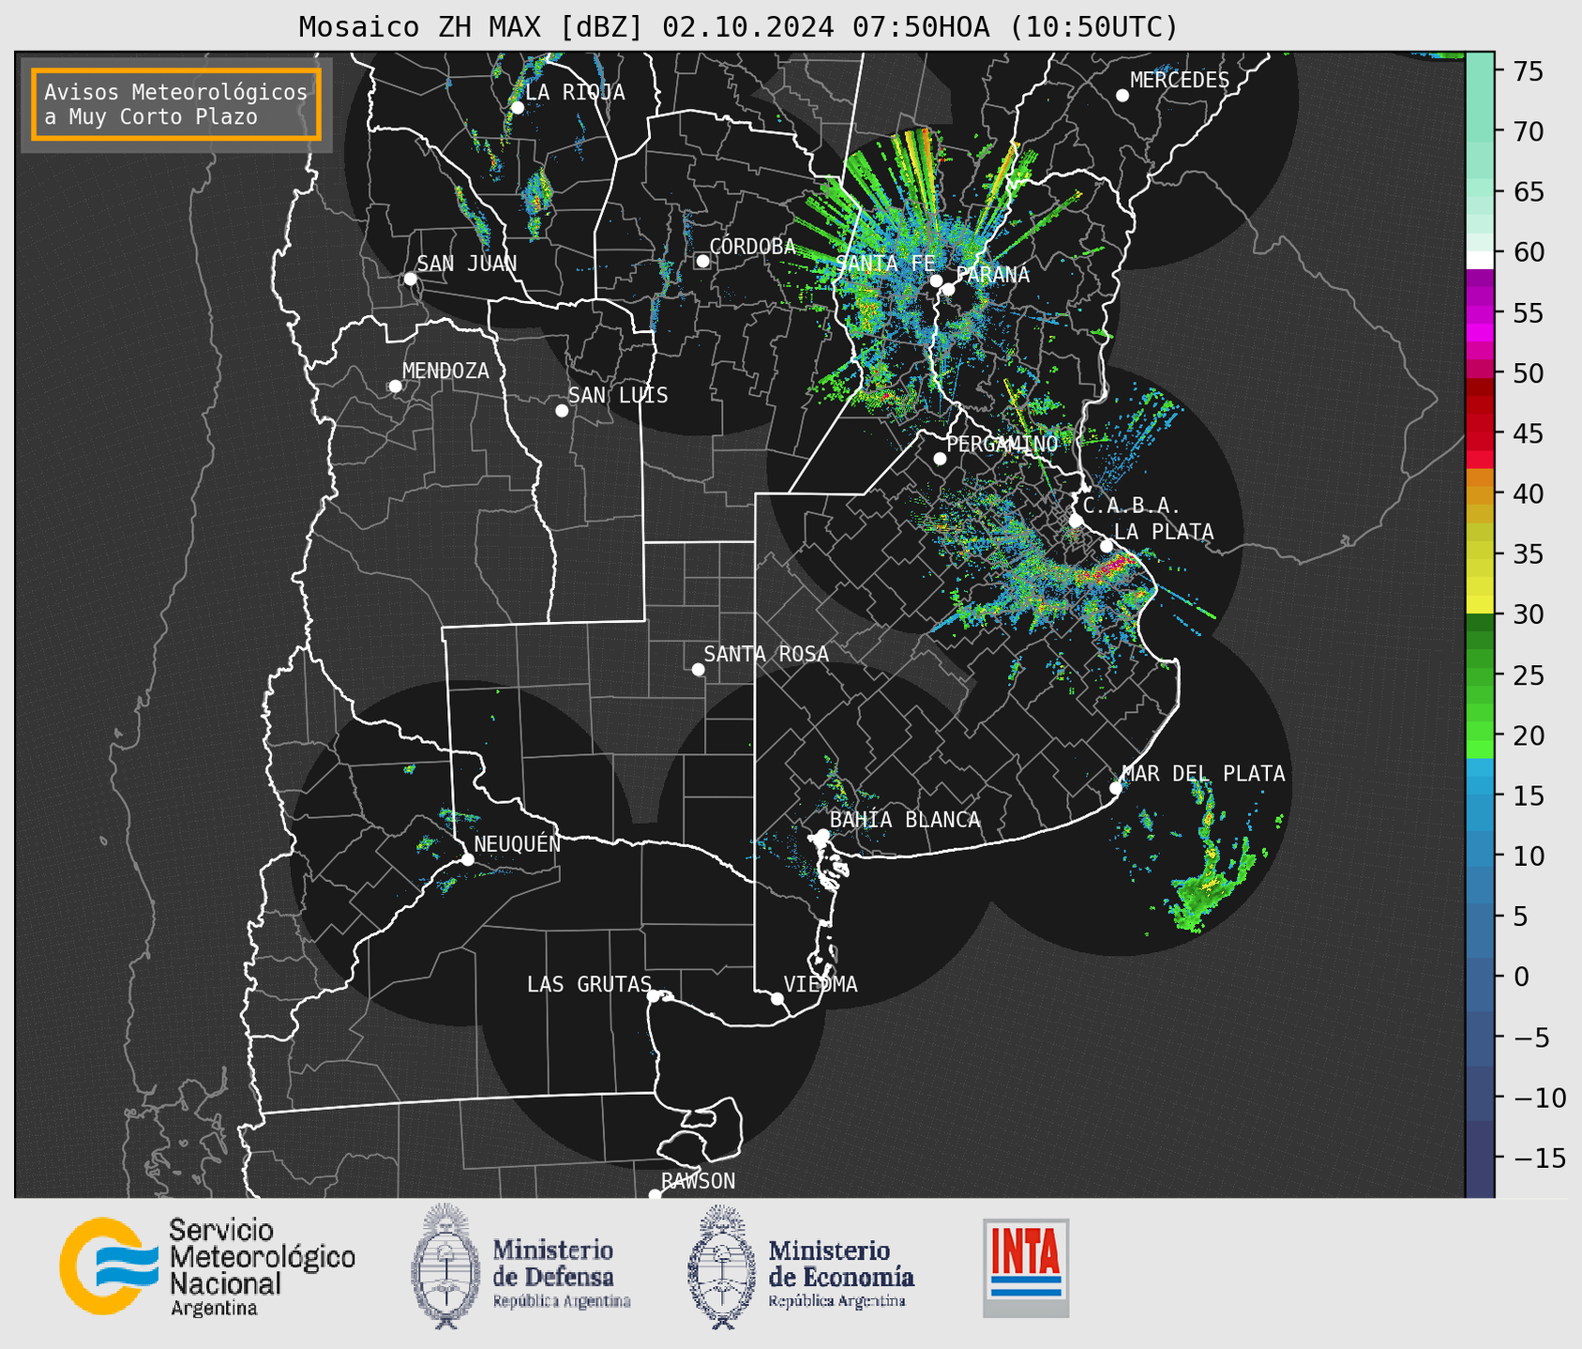The width and height of the screenshot is (1582, 1349).
Task: Click the white dot marker for Pergamino
Action: click(940, 459)
